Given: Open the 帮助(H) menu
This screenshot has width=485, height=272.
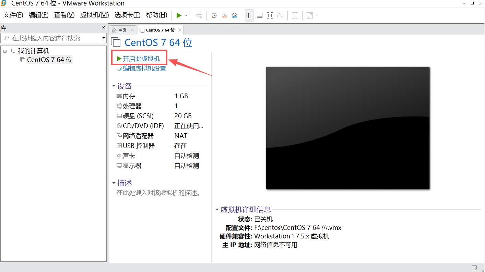Looking at the screenshot, I should coord(157,15).
